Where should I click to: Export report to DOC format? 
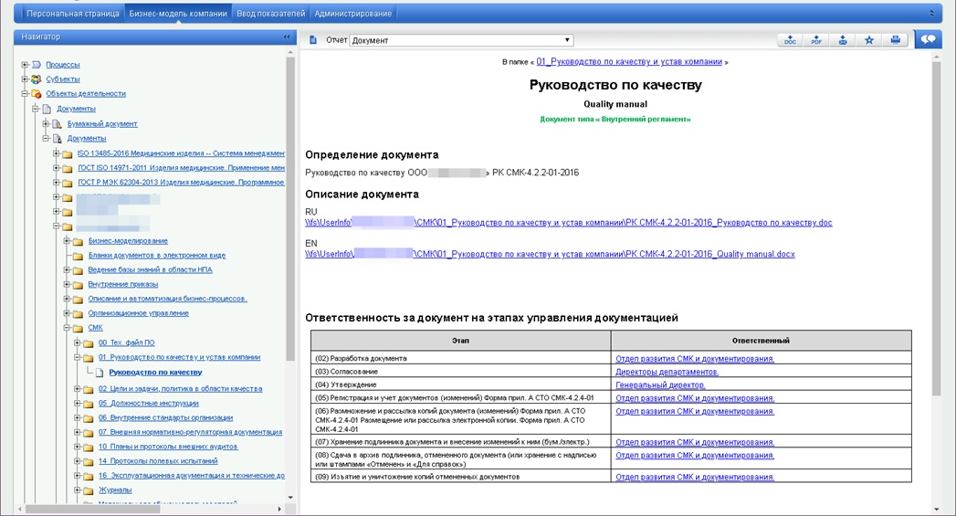[790, 40]
